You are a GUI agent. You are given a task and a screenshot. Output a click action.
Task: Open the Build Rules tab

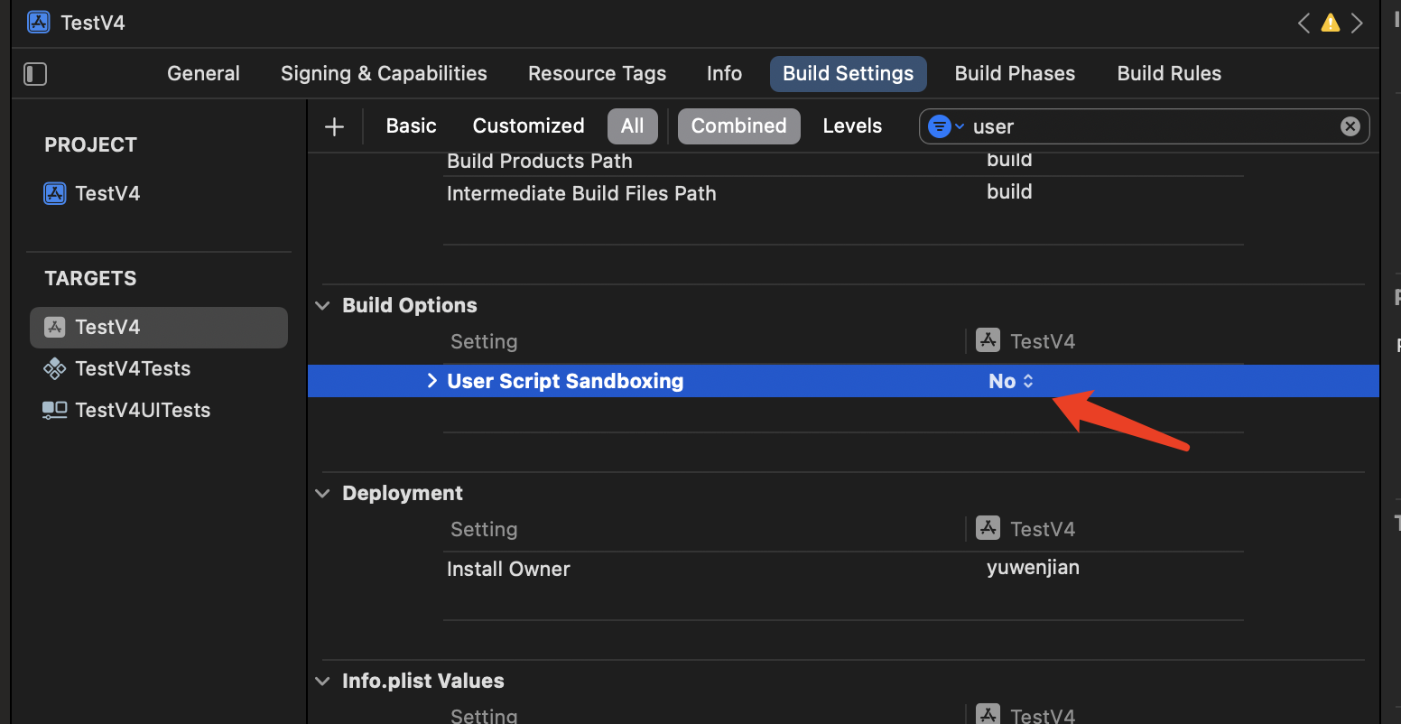(1169, 74)
